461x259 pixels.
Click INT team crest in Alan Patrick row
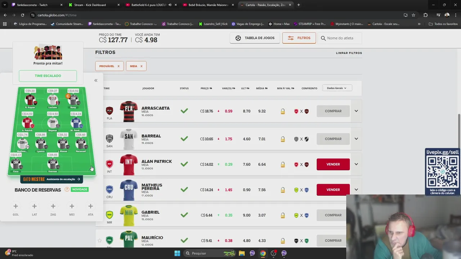tap(109, 164)
